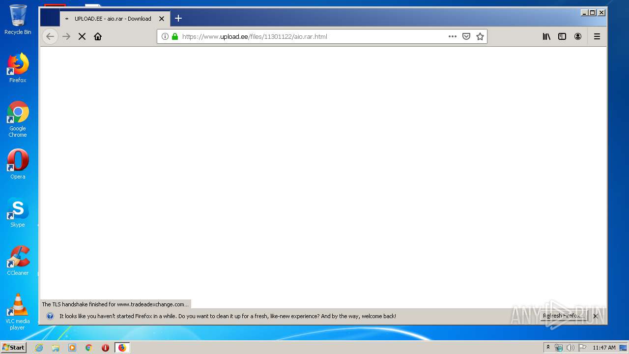Image resolution: width=629 pixels, height=354 pixels.
Task: Go back to the previous page
Action: (x=50, y=36)
